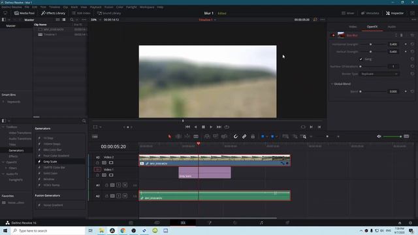This screenshot has width=418, height=235.
Task: Delete the Box Blur effect with trash icon
Action: pos(401,35)
